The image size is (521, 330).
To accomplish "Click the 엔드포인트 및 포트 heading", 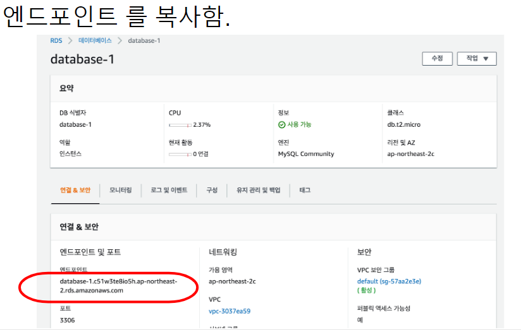I will 90,252.
